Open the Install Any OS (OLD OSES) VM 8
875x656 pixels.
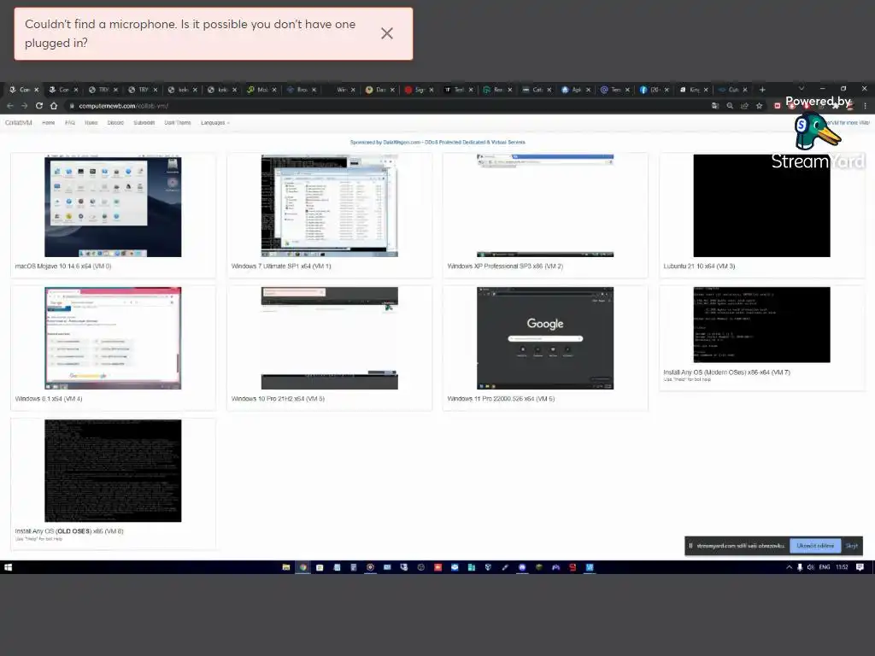click(x=113, y=471)
